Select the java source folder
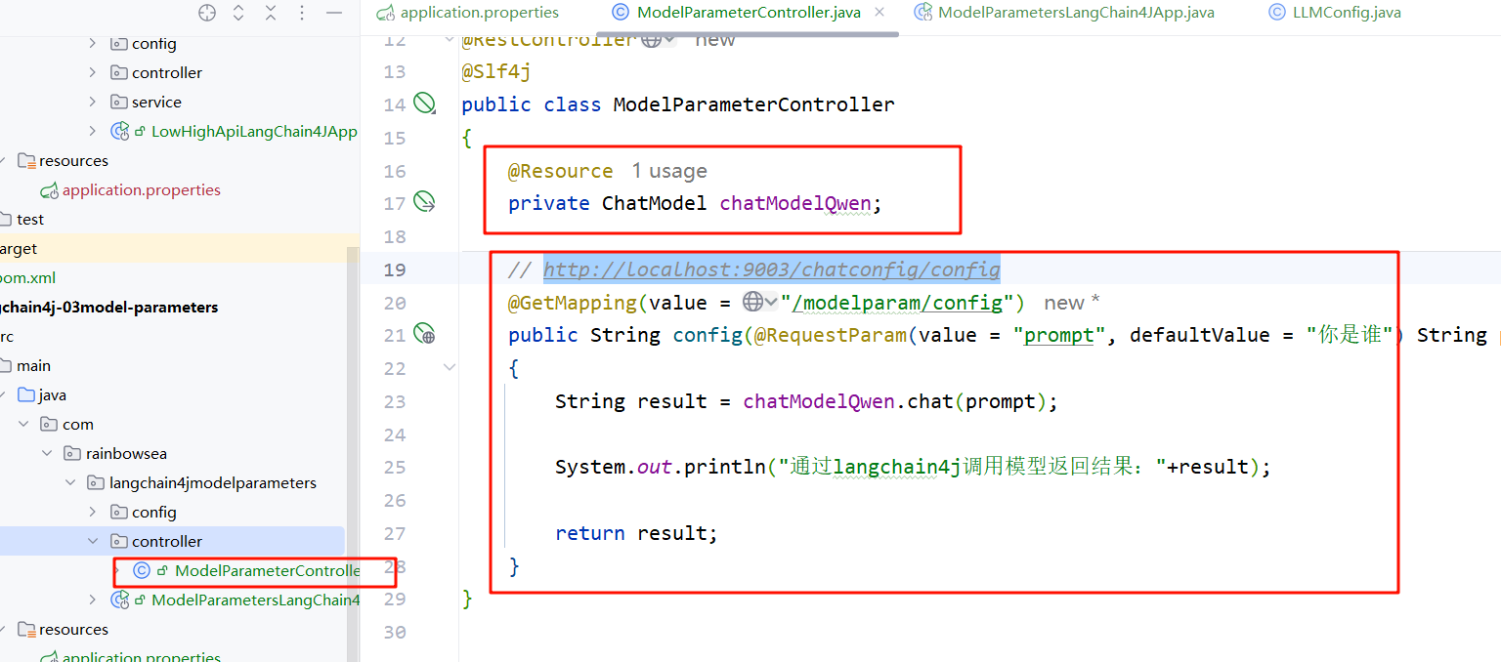 [x=53, y=394]
